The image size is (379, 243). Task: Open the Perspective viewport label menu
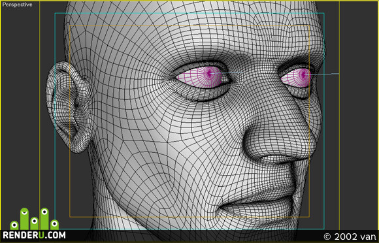point(17,5)
